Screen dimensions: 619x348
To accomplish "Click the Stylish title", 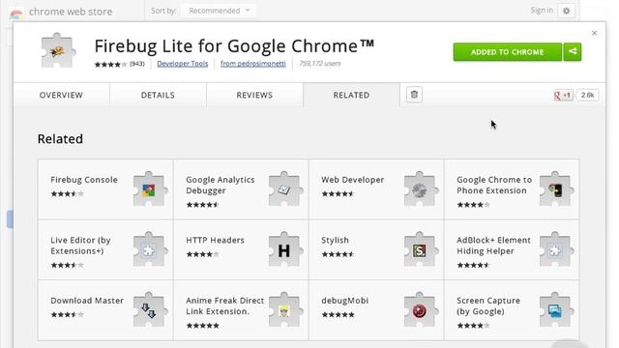I will (335, 240).
